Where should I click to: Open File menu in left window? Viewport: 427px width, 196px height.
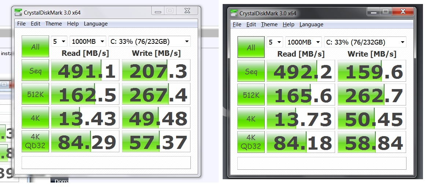point(21,24)
